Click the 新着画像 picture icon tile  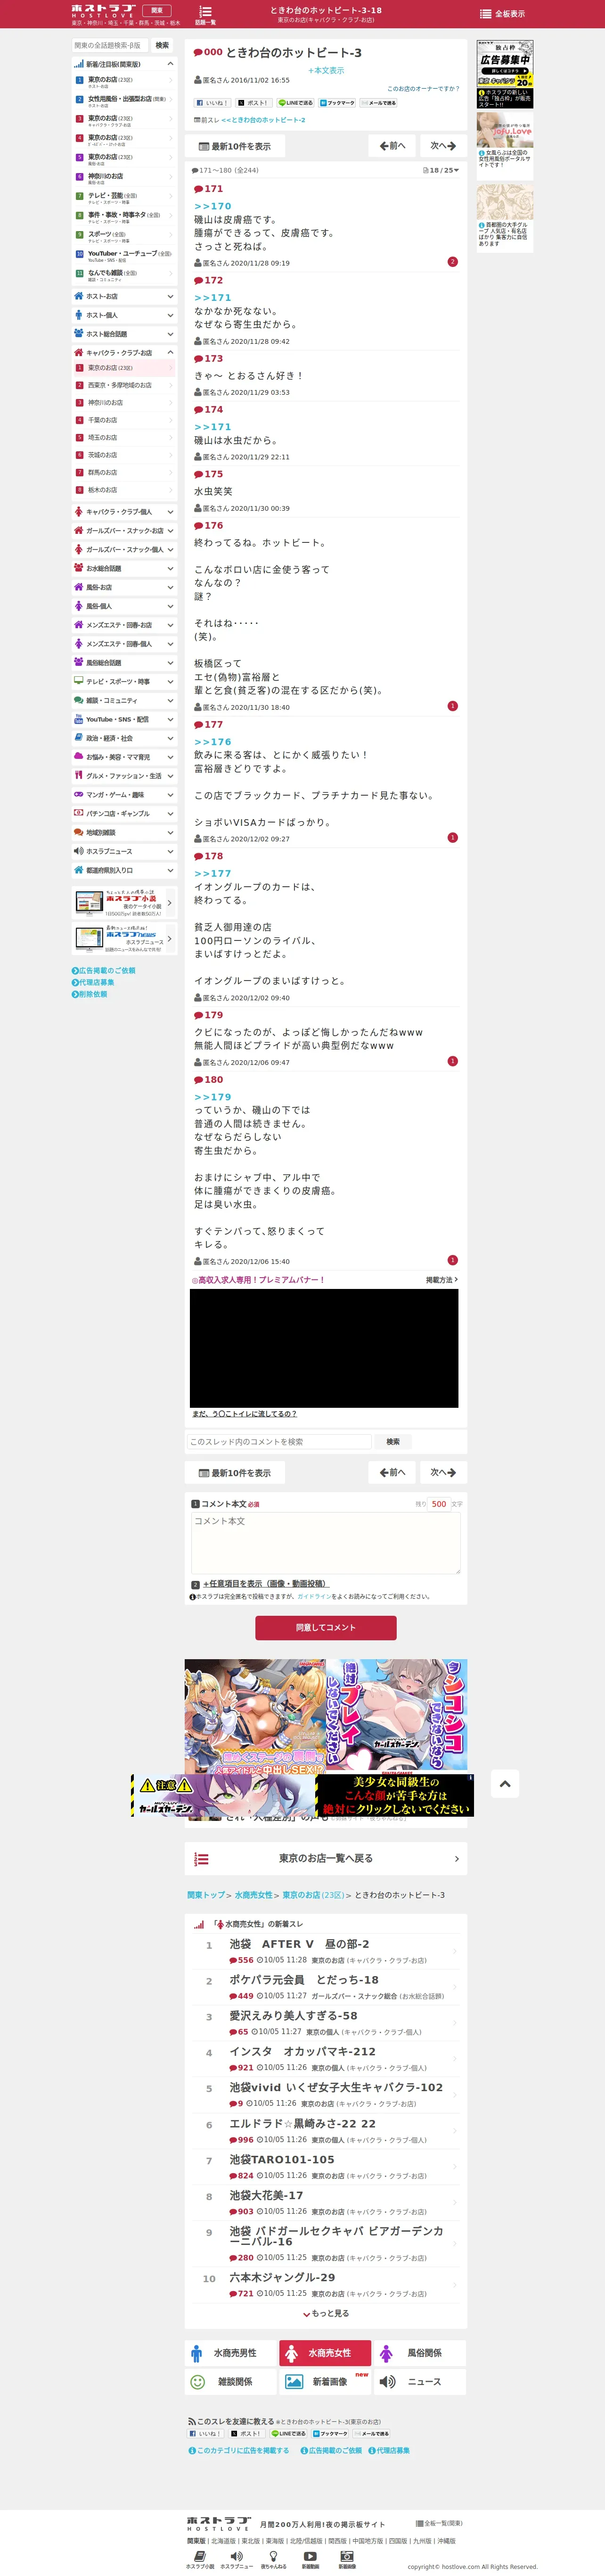click(x=326, y=2382)
